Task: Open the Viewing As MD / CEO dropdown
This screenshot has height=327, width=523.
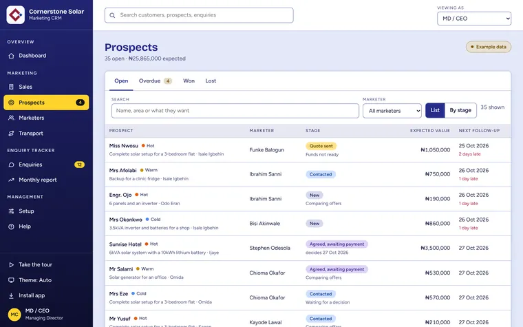Action: click(474, 19)
